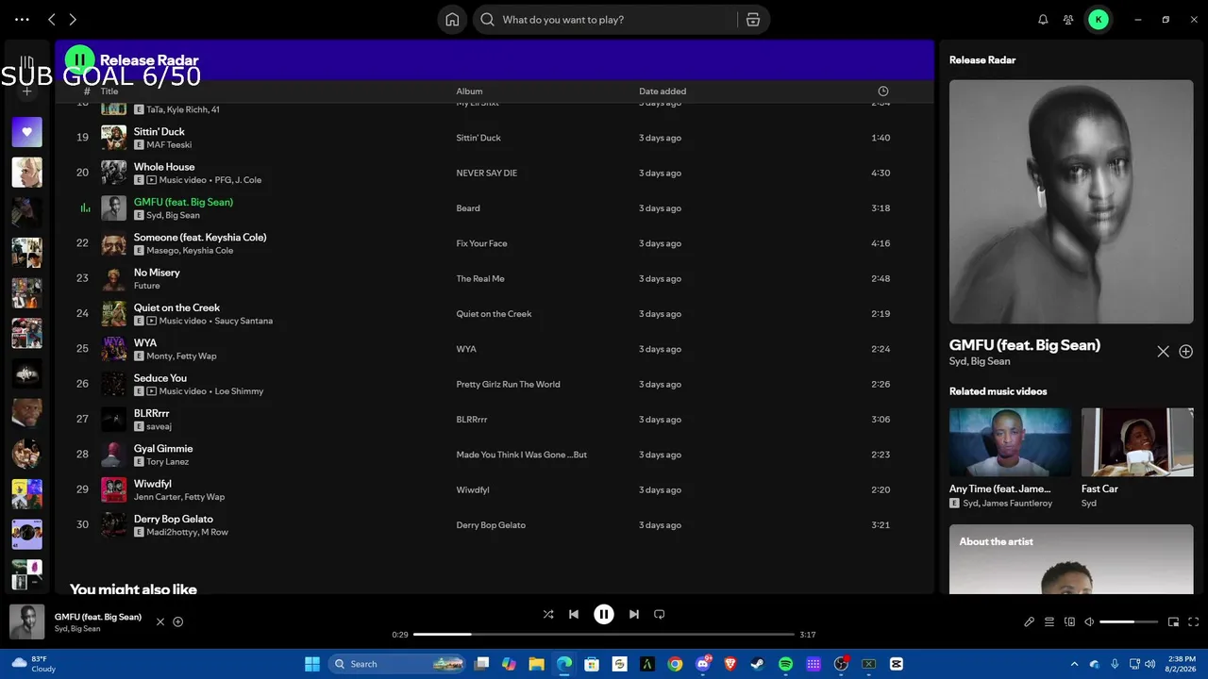Skip to the next track
Image resolution: width=1208 pixels, height=679 pixels.
[x=634, y=614]
